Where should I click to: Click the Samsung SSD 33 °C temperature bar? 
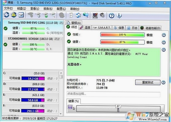pos(33,33)
